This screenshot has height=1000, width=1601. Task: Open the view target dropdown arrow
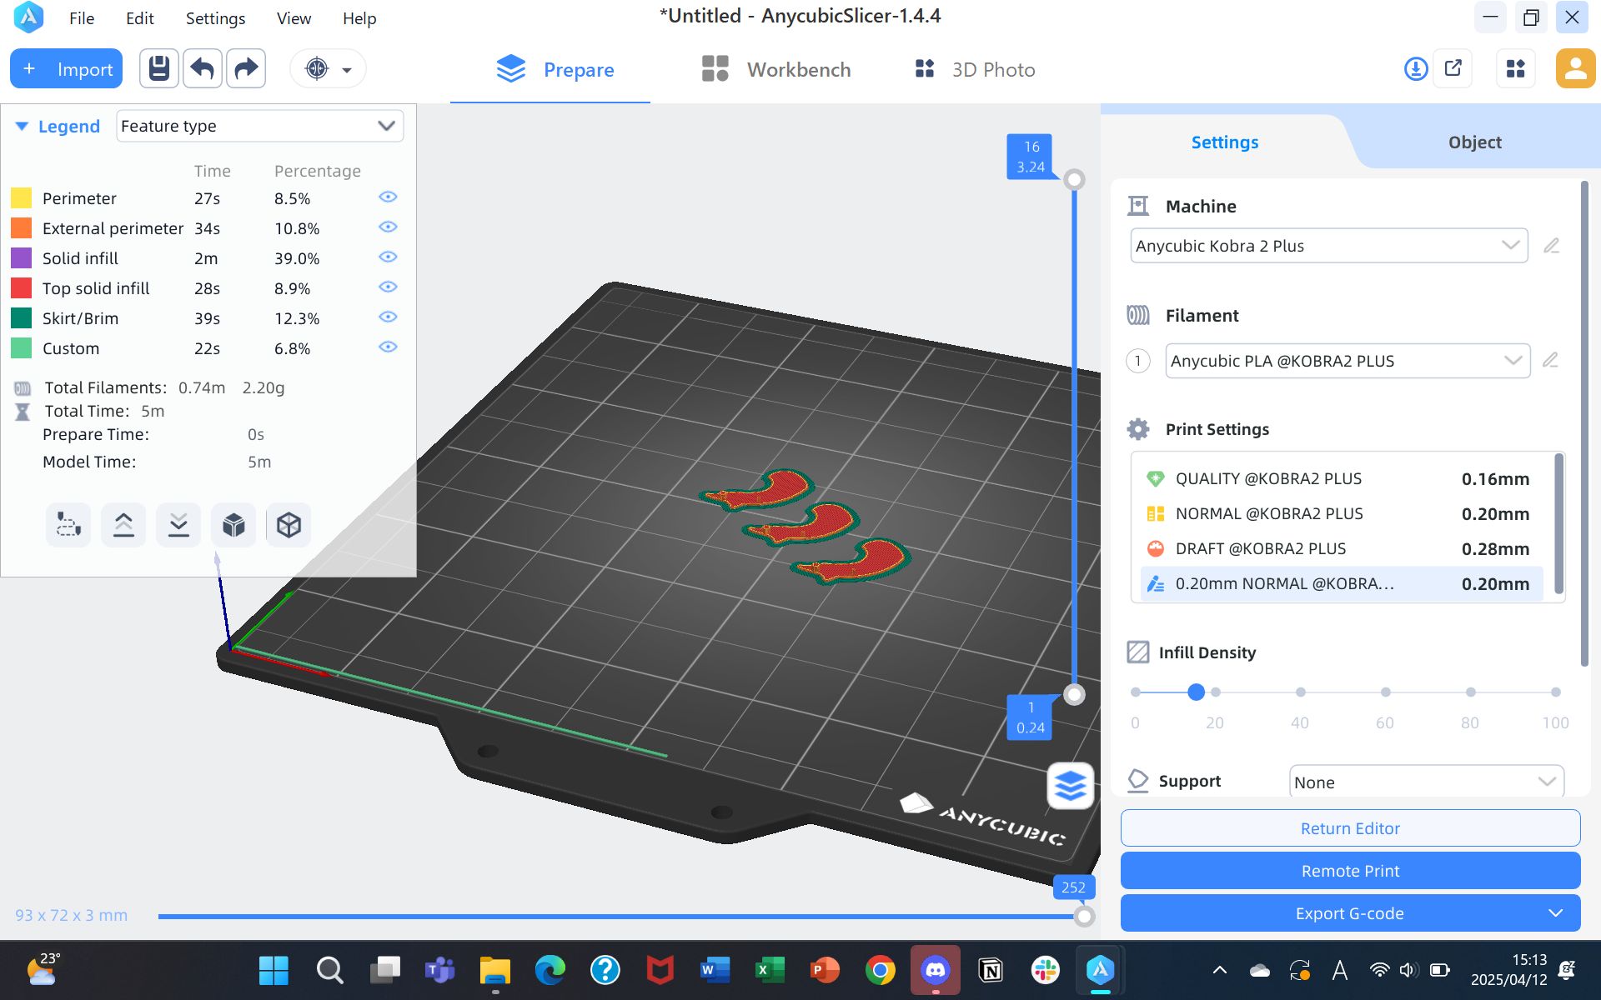point(347,70)
